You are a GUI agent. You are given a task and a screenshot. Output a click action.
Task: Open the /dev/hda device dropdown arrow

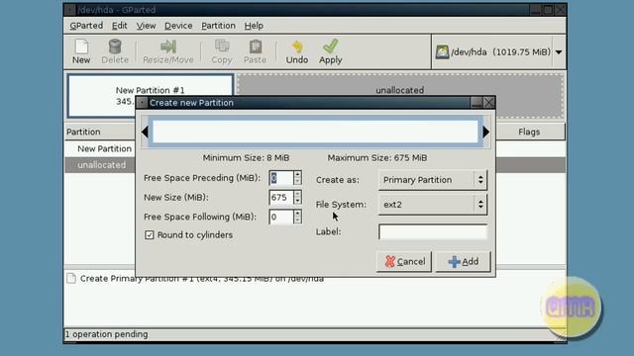[559, 52]
